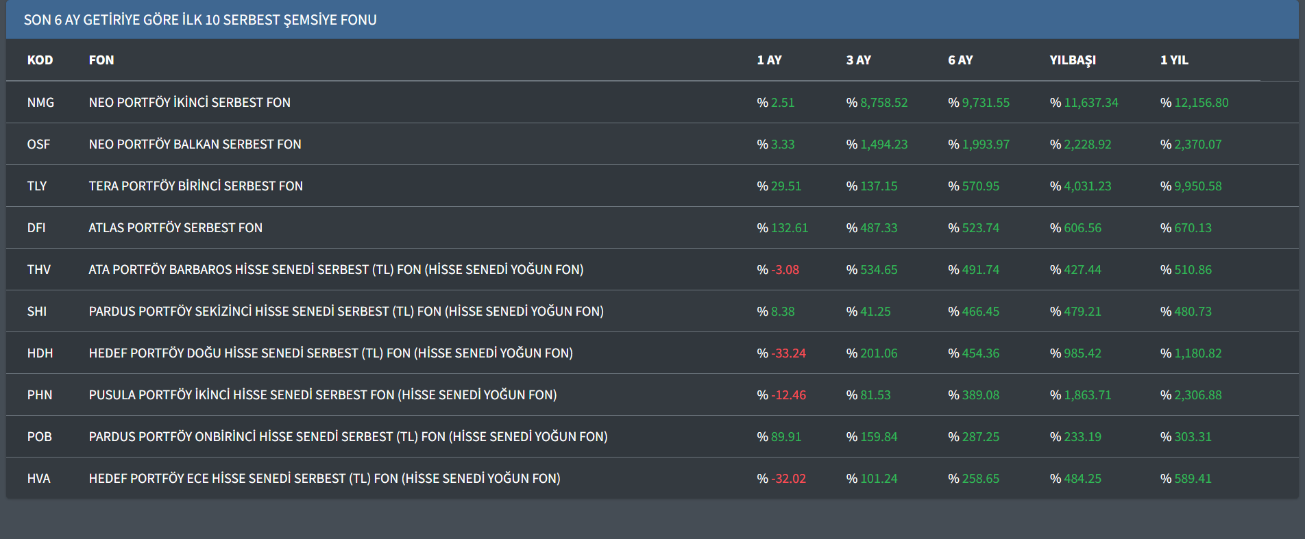The width and height of the screenshot is (1305, 539).
Task: Select HEDEF PORTFÖY DOĞU fund
Action: [x=330, y=353]
